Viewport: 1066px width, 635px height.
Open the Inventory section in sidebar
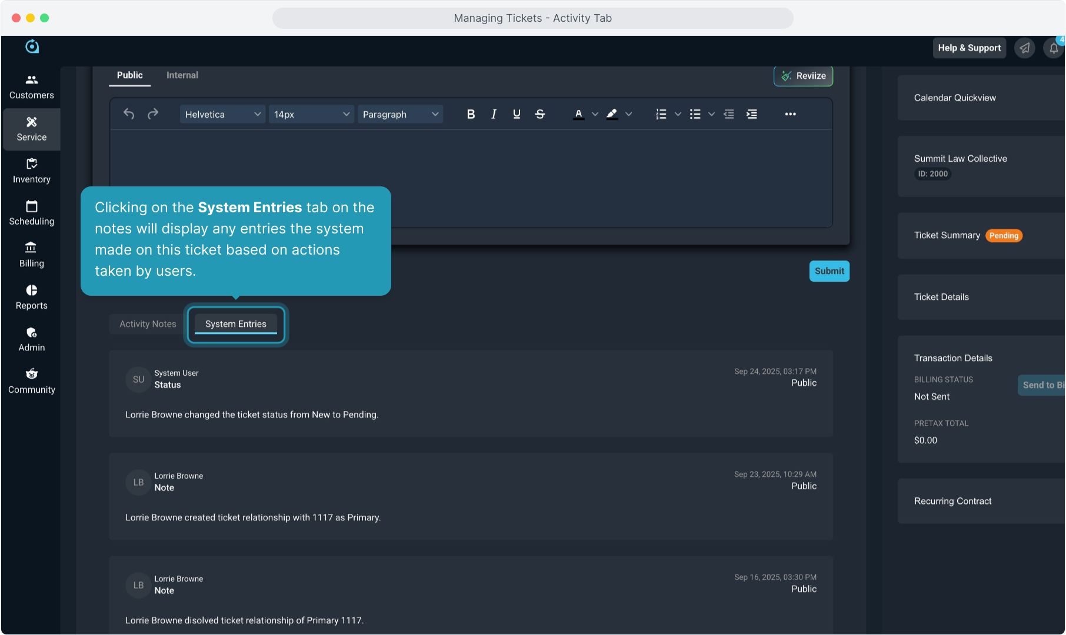[32, 171]
